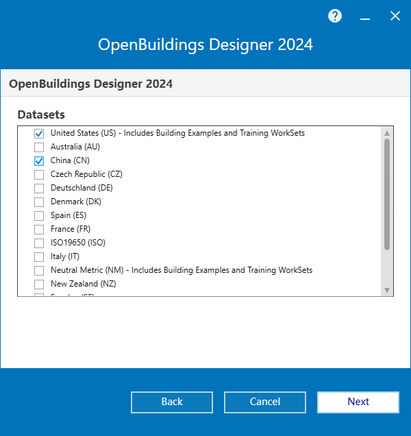Click the 'Deutschland (DE)' label text
The height and width of the screenshot is (436, 411).
pyautogui.click(x=82, y=188)
